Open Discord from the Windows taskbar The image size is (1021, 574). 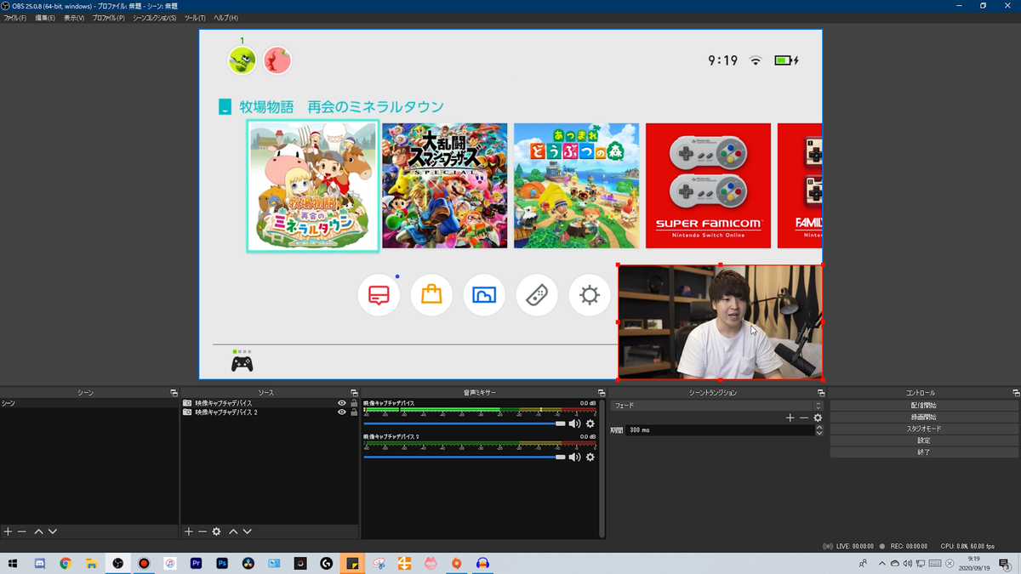pos(39,563)
